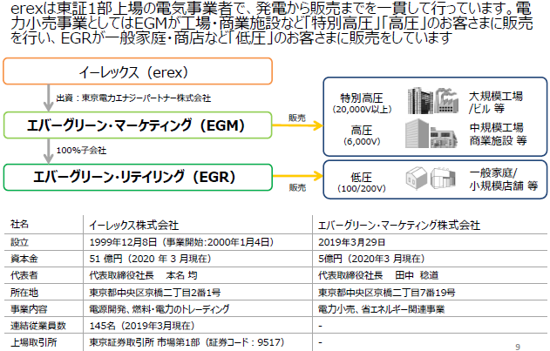Select the エバーグリーン・マーケティング (EGM) box
Screen dimensions: 550x351
coord(138,125)
